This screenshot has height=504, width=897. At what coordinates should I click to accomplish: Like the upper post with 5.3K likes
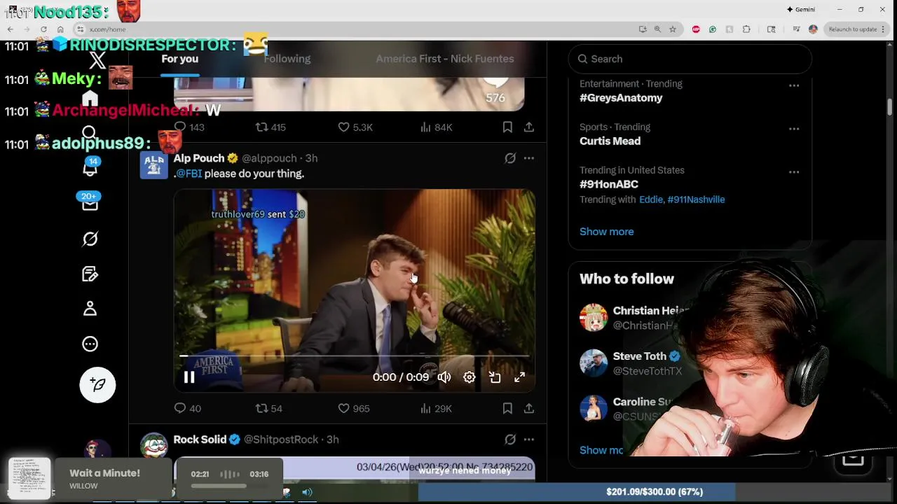coord(355,127)
